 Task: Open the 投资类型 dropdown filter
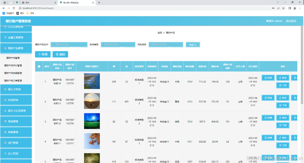(118, 45)
